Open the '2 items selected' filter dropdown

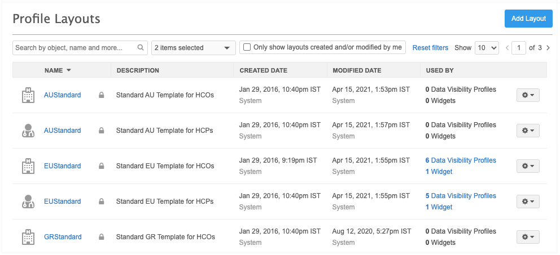194,48
